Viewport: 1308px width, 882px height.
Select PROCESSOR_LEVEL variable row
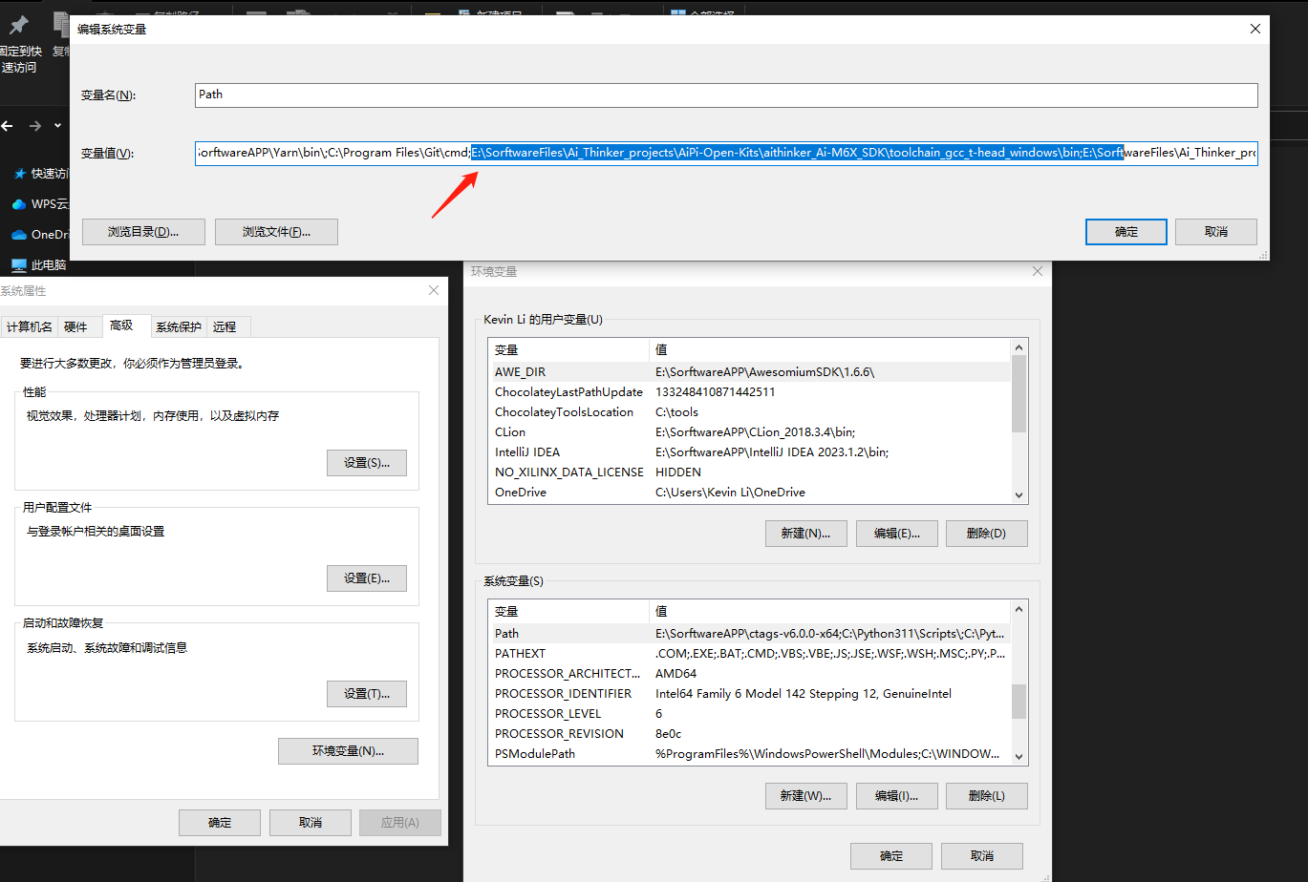[749, 714]
